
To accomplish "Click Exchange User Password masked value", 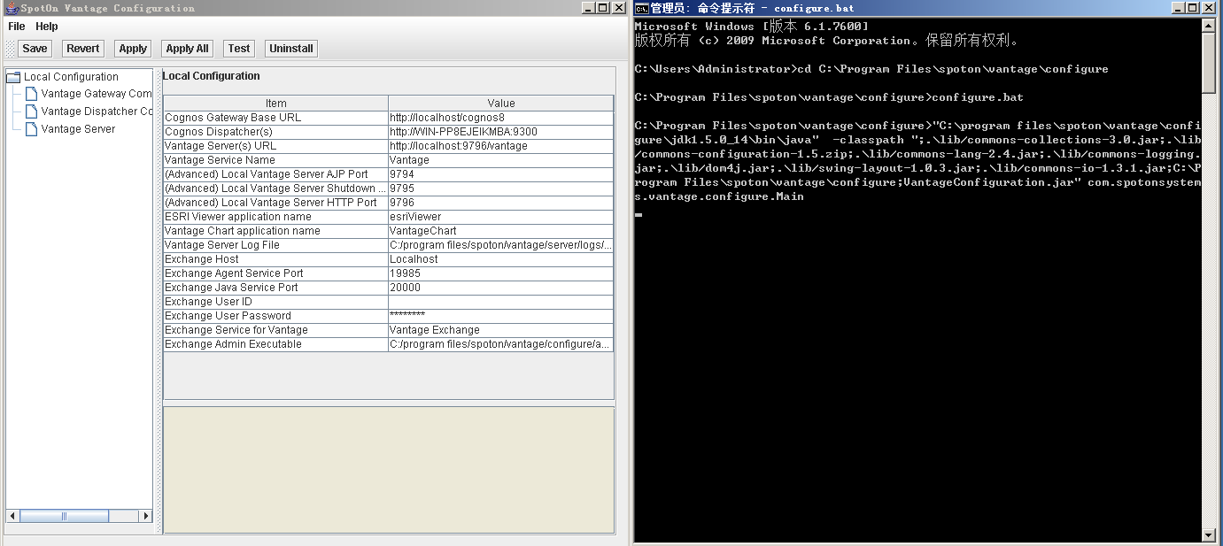I will (x=501, y=316).
